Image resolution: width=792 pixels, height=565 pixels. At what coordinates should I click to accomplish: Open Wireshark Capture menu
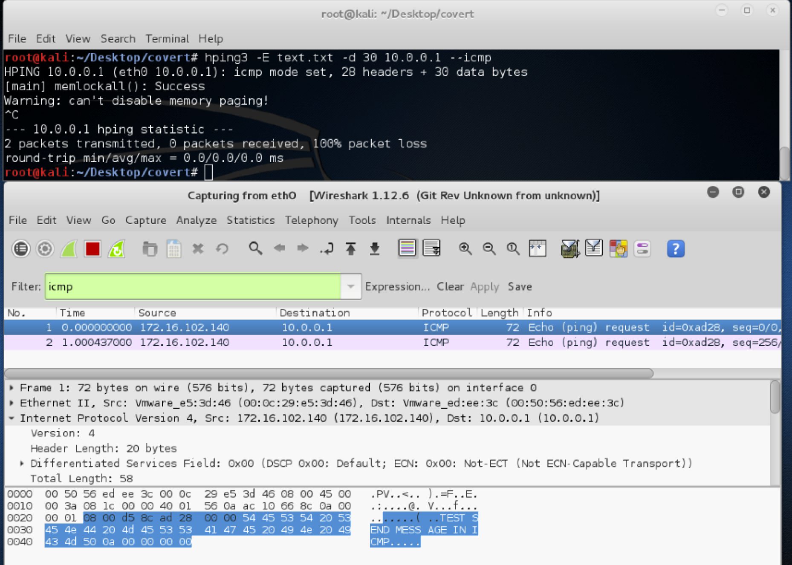click(x=146, y=220)
